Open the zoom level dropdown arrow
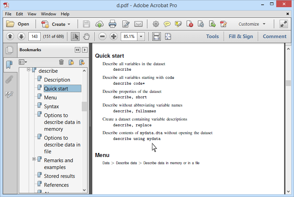294x197 pixels. coord(141,36)
